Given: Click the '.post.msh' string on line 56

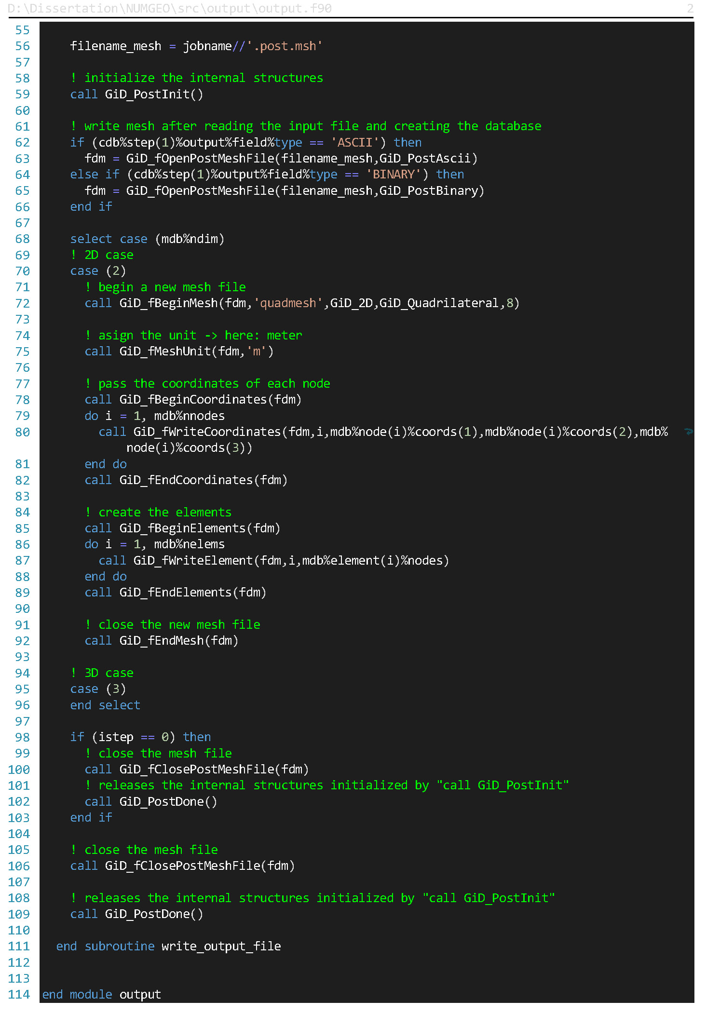Looking at the screenshot, I should click(x=285, y=46).
